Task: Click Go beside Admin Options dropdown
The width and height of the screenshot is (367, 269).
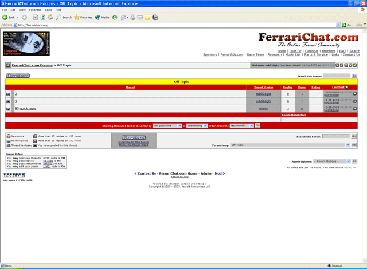Action: pos(354,161)
